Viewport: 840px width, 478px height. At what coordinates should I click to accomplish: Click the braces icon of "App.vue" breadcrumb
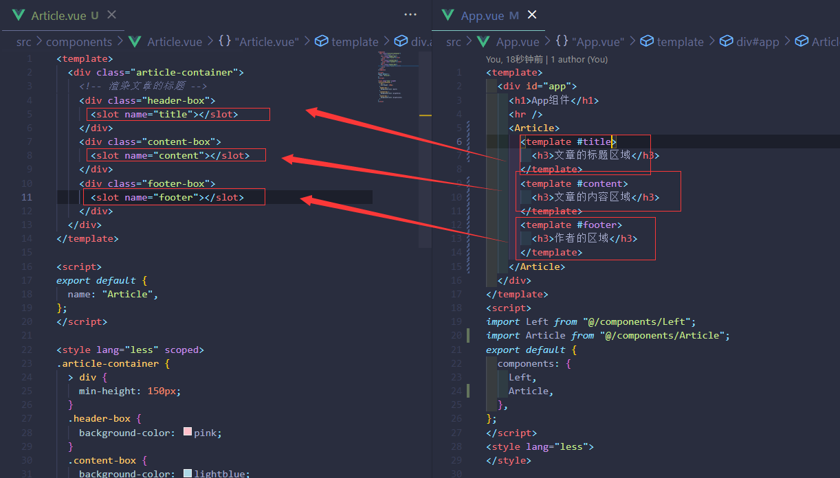tap(562, 42)
